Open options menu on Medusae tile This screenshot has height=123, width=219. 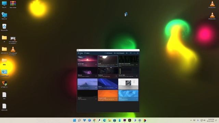(x=96, y=76)
